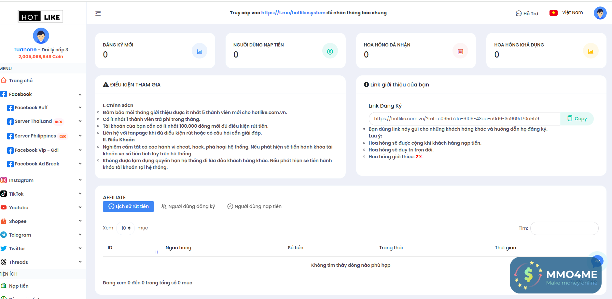This screenshot has height=299, width=612.
Task: Open the rows-per-page dropdown showing 10
Action: click(x=126, y=228)
